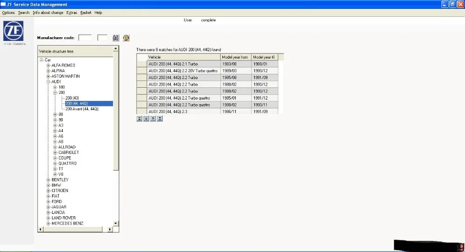
Task: Collapse the AUDI 200 node
Action: (55, 93)
